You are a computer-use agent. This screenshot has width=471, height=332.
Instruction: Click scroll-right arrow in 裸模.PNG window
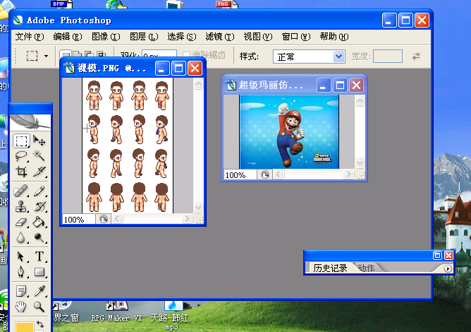[187, 218]
